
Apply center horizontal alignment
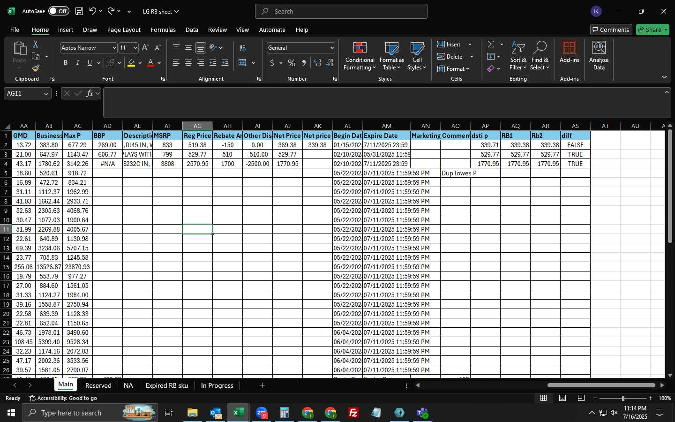(x=188, y=63)
